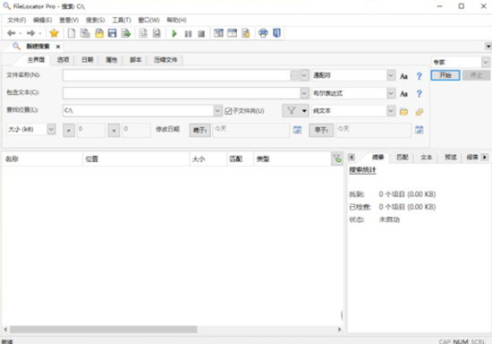The image size is (492, 344).
Task: Open the 纯文本 dropdown
Action: pyautogui.click(x=391, y=110)
